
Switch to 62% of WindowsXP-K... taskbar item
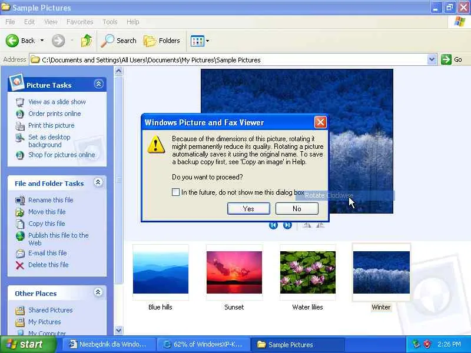[204, 344]
